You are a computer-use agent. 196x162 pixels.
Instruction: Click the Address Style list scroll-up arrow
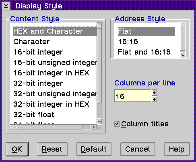coord(183,26)
